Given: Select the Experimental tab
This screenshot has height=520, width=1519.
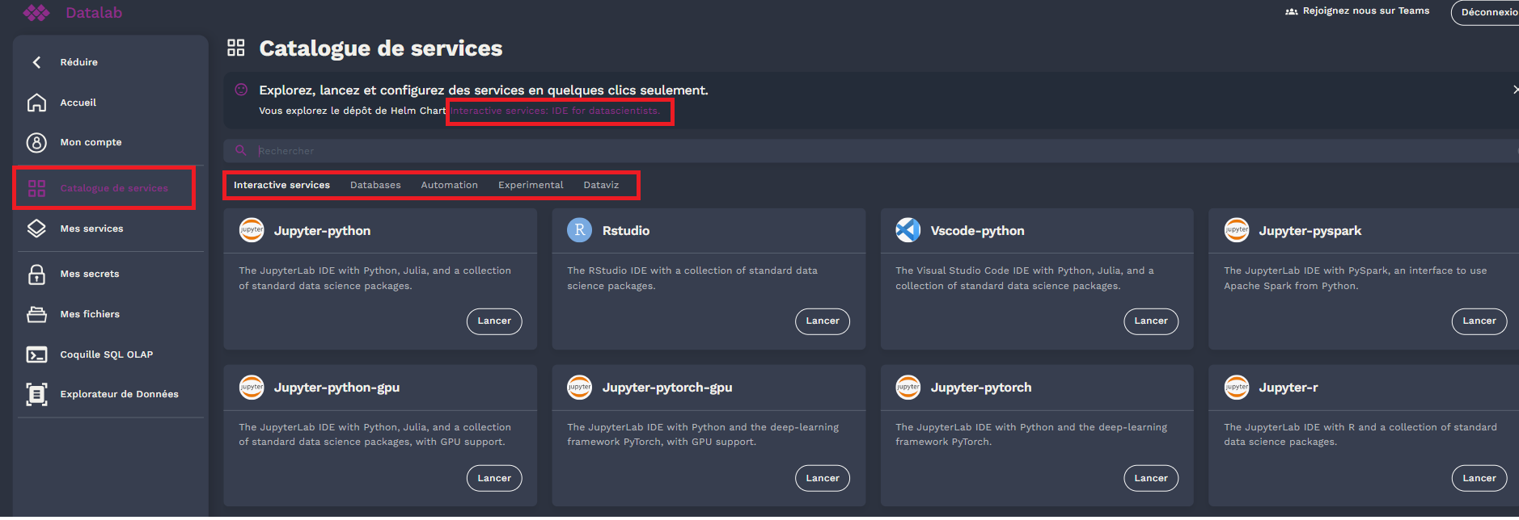Looking at the screenshot, I should pos(531,185).
